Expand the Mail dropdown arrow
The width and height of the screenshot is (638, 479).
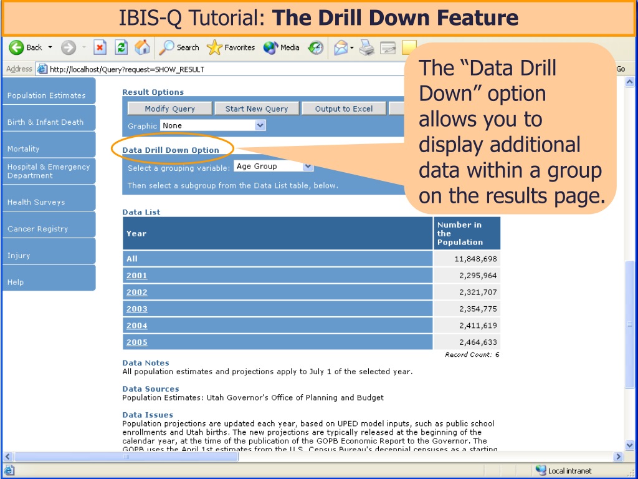[352, 48]
